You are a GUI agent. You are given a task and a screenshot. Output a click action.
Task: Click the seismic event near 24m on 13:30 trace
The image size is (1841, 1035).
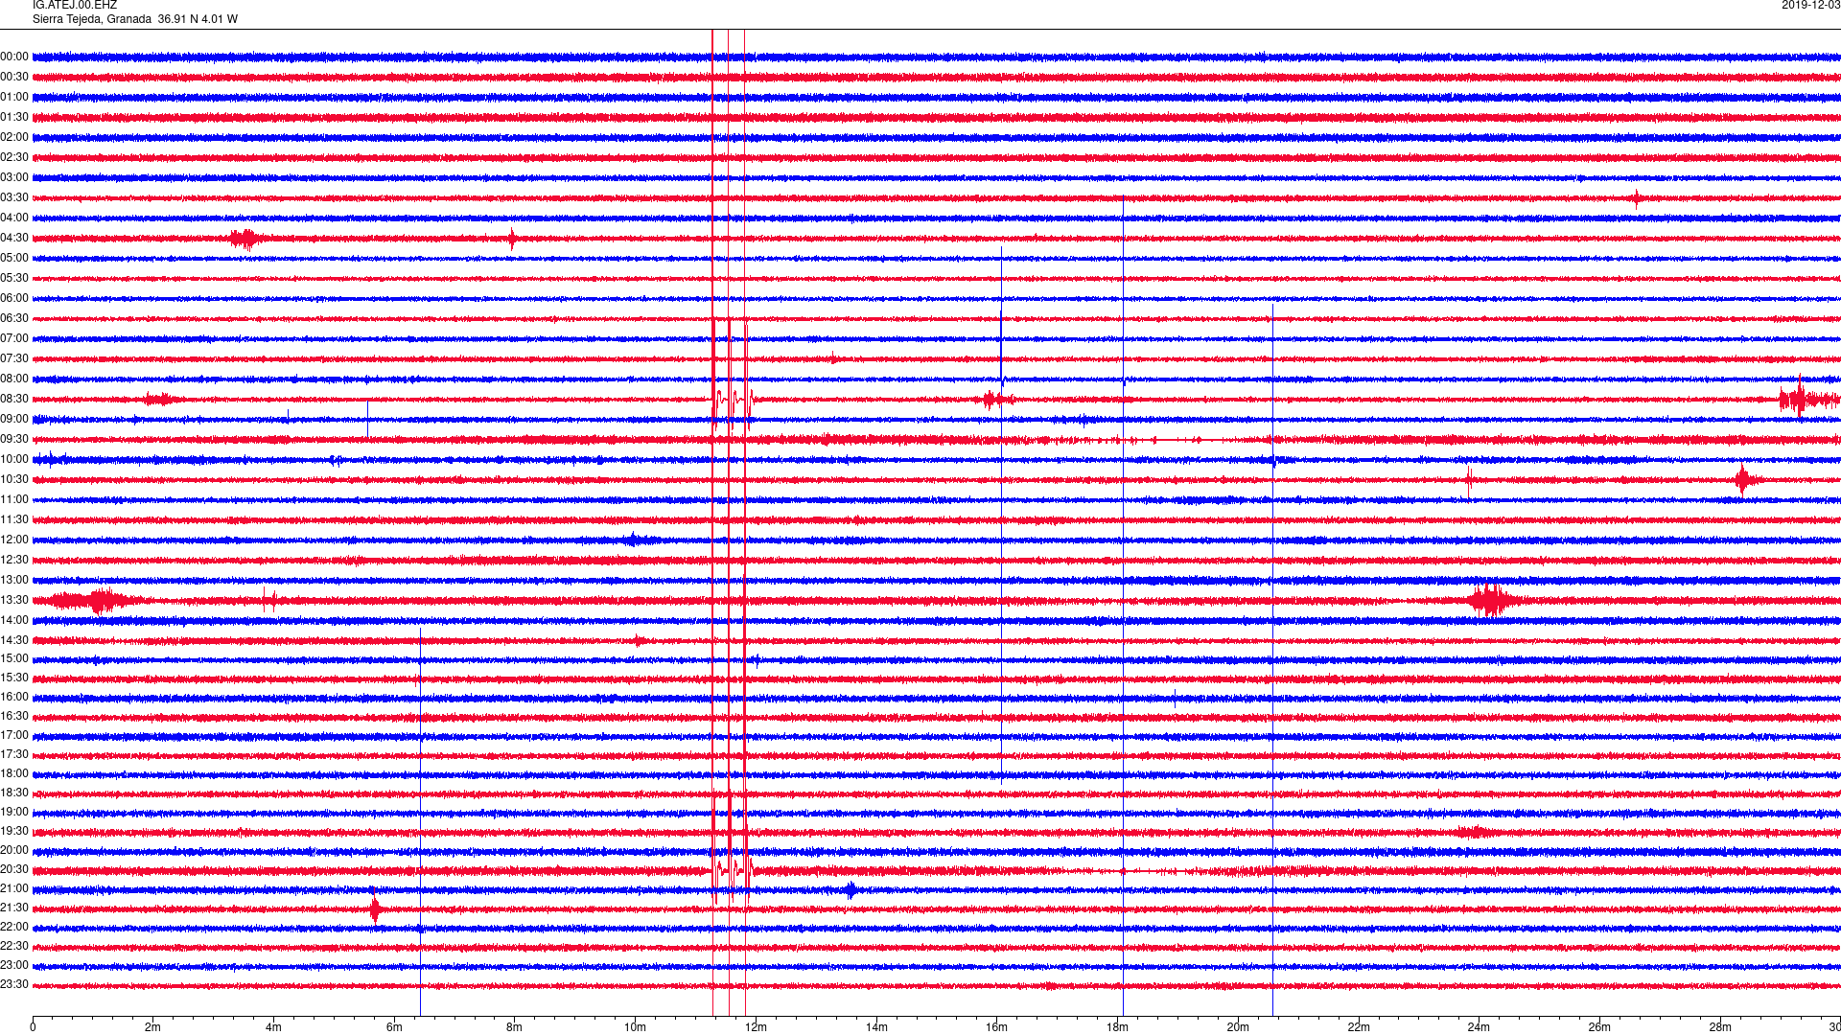[1492, 601]
